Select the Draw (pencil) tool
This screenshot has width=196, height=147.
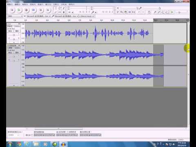(x=64, y=8)
